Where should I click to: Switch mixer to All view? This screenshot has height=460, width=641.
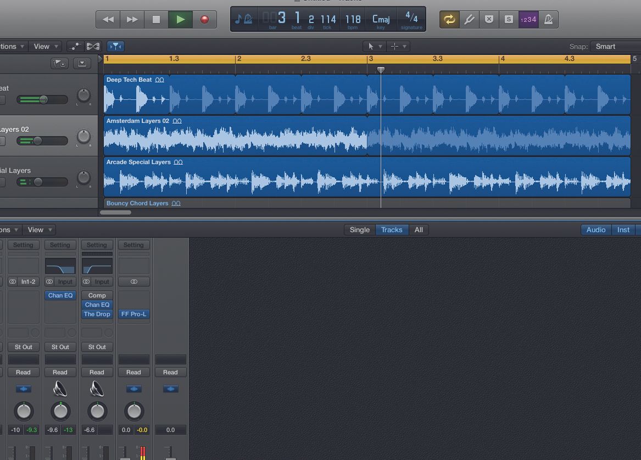(419, 230)
